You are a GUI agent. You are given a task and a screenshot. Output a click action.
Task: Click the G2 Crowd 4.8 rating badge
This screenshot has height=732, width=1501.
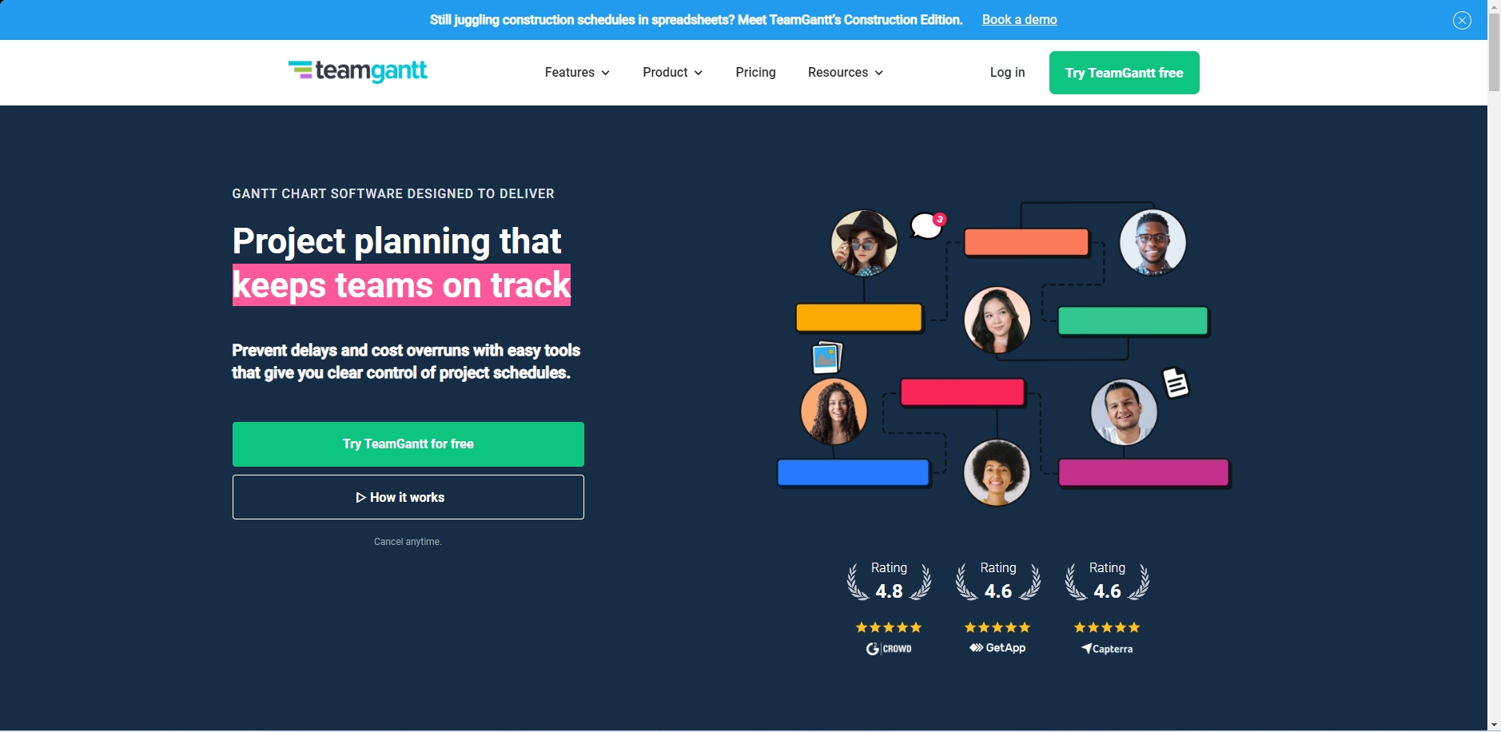pos(889,581)
